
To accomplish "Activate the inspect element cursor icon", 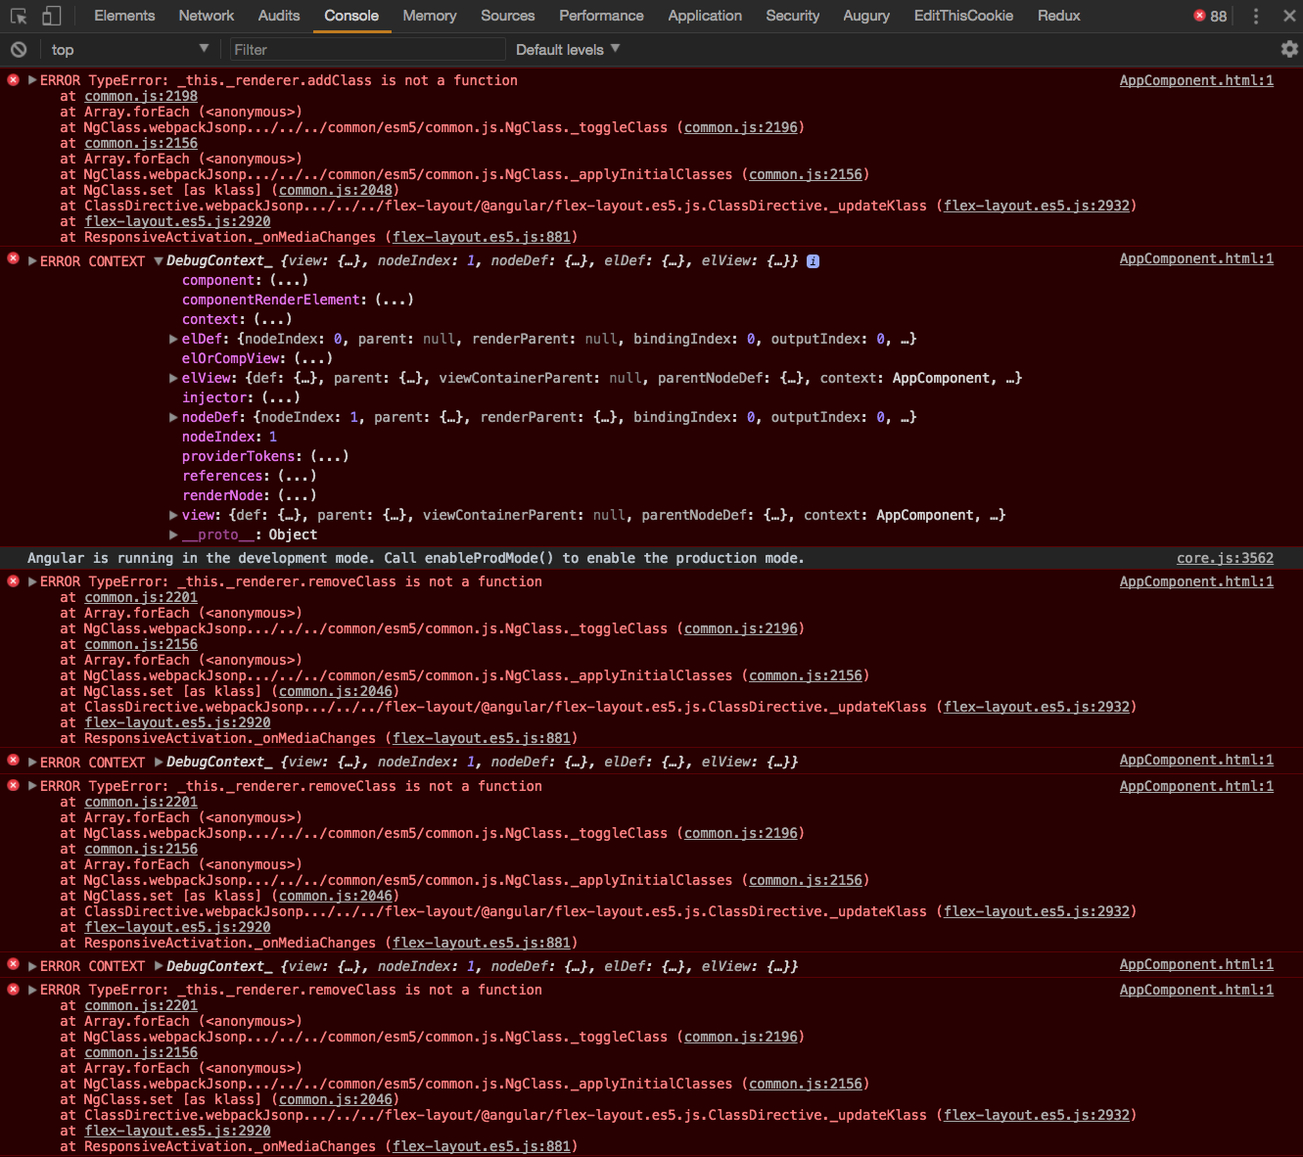I will [x=17, y=16].
